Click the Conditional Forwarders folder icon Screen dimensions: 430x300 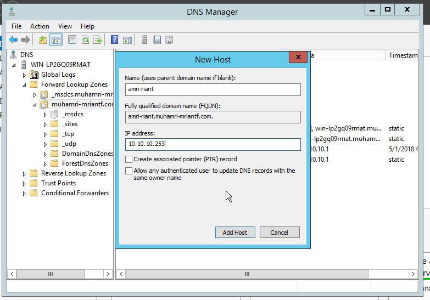(x=33, y=193)
